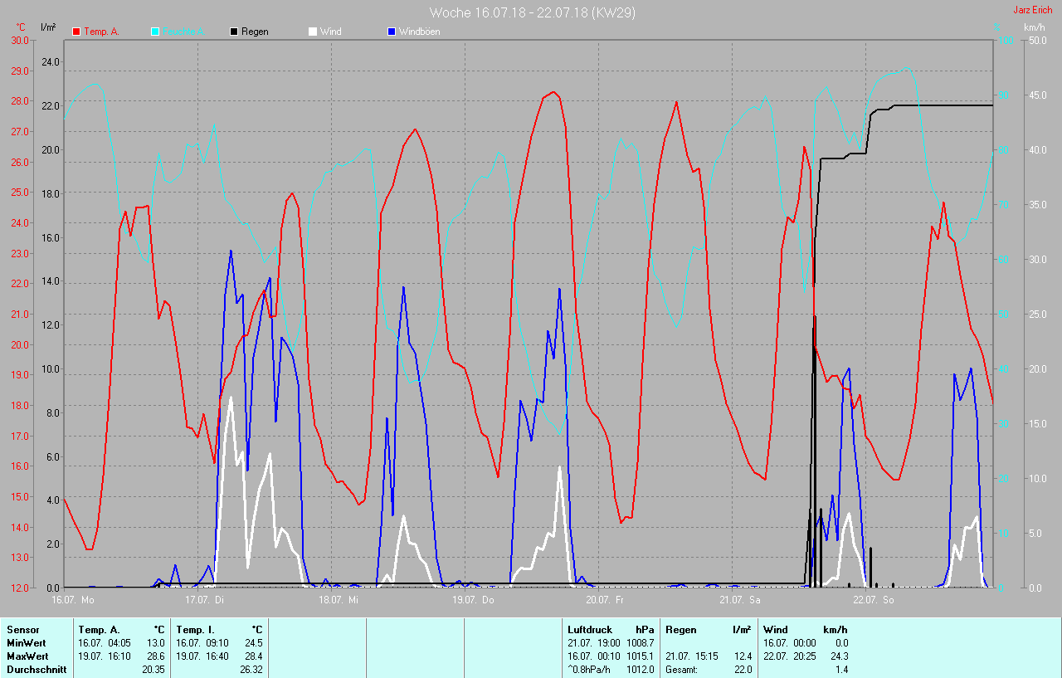Click the '24.5' Temp. I. minimum value
The height and width of the screenshot is (678, 1062).
point(254,643)
